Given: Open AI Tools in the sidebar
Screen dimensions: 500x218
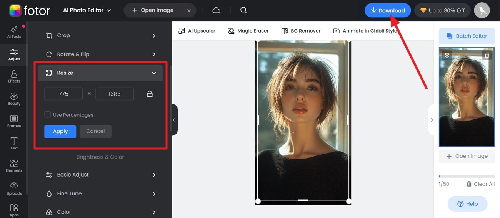Looking at the screenshot, I should [14, 32].
